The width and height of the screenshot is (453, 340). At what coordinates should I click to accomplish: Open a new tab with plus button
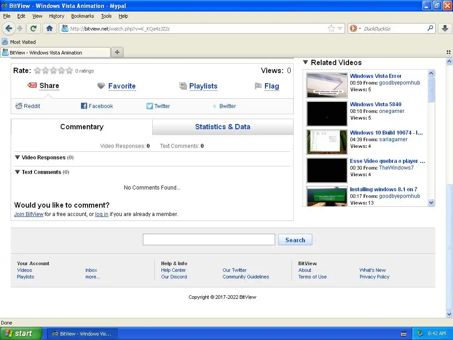(117, 52)
